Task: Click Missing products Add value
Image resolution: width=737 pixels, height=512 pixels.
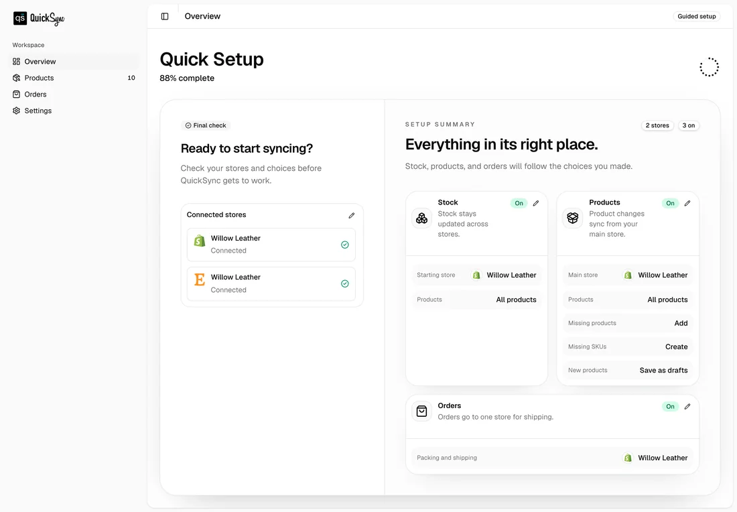Action: point(681,324)
